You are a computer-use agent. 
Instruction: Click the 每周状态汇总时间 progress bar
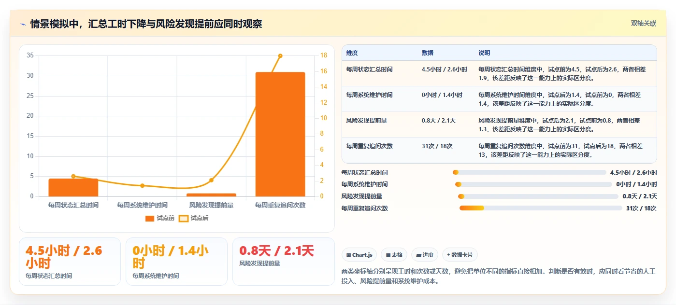click(x=530, y=172)
